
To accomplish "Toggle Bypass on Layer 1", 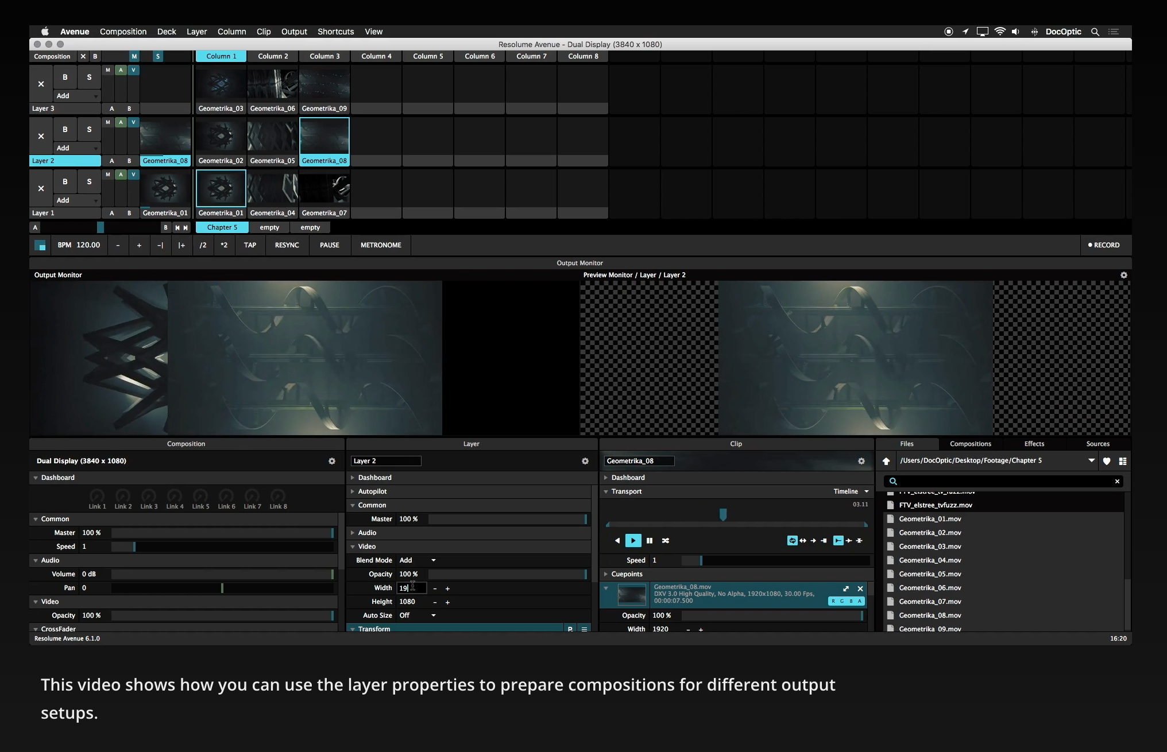I will tap(65, 181).
